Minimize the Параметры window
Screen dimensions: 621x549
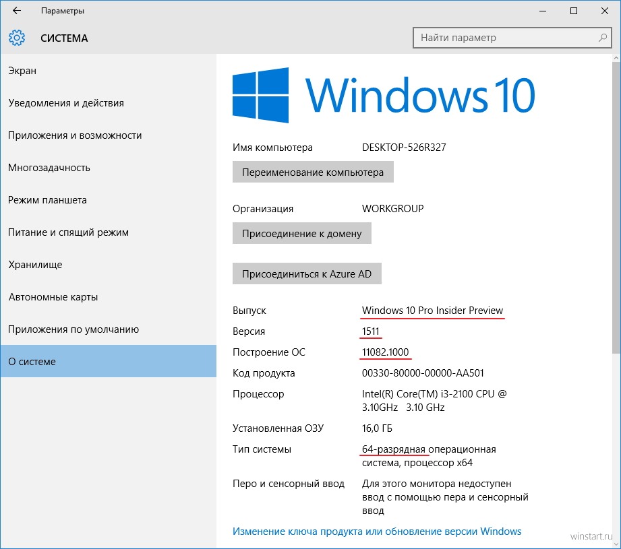pyautogui.click(x=543, y=11)
